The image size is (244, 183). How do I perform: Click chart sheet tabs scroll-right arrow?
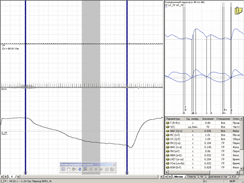coord(6,177)
